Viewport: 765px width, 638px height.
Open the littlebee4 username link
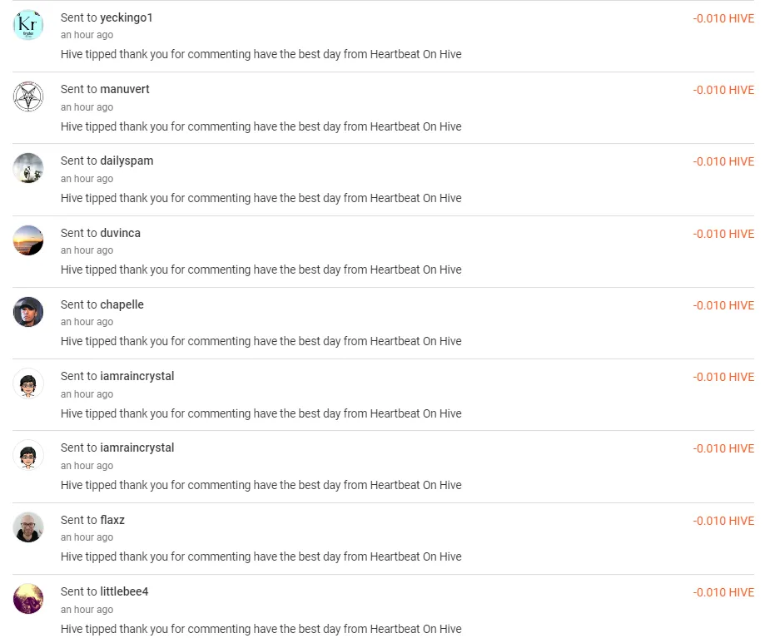tap(124, 591)
